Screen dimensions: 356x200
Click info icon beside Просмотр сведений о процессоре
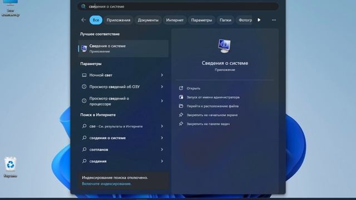click(x=84, y=101)
